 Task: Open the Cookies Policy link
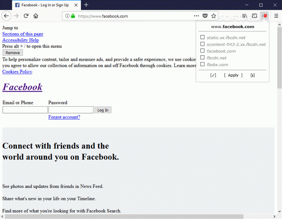(x=17, y=71)
